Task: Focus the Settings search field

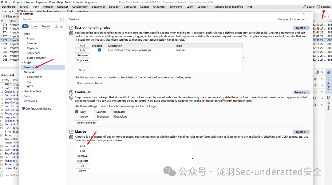Action: coord(42,19)
